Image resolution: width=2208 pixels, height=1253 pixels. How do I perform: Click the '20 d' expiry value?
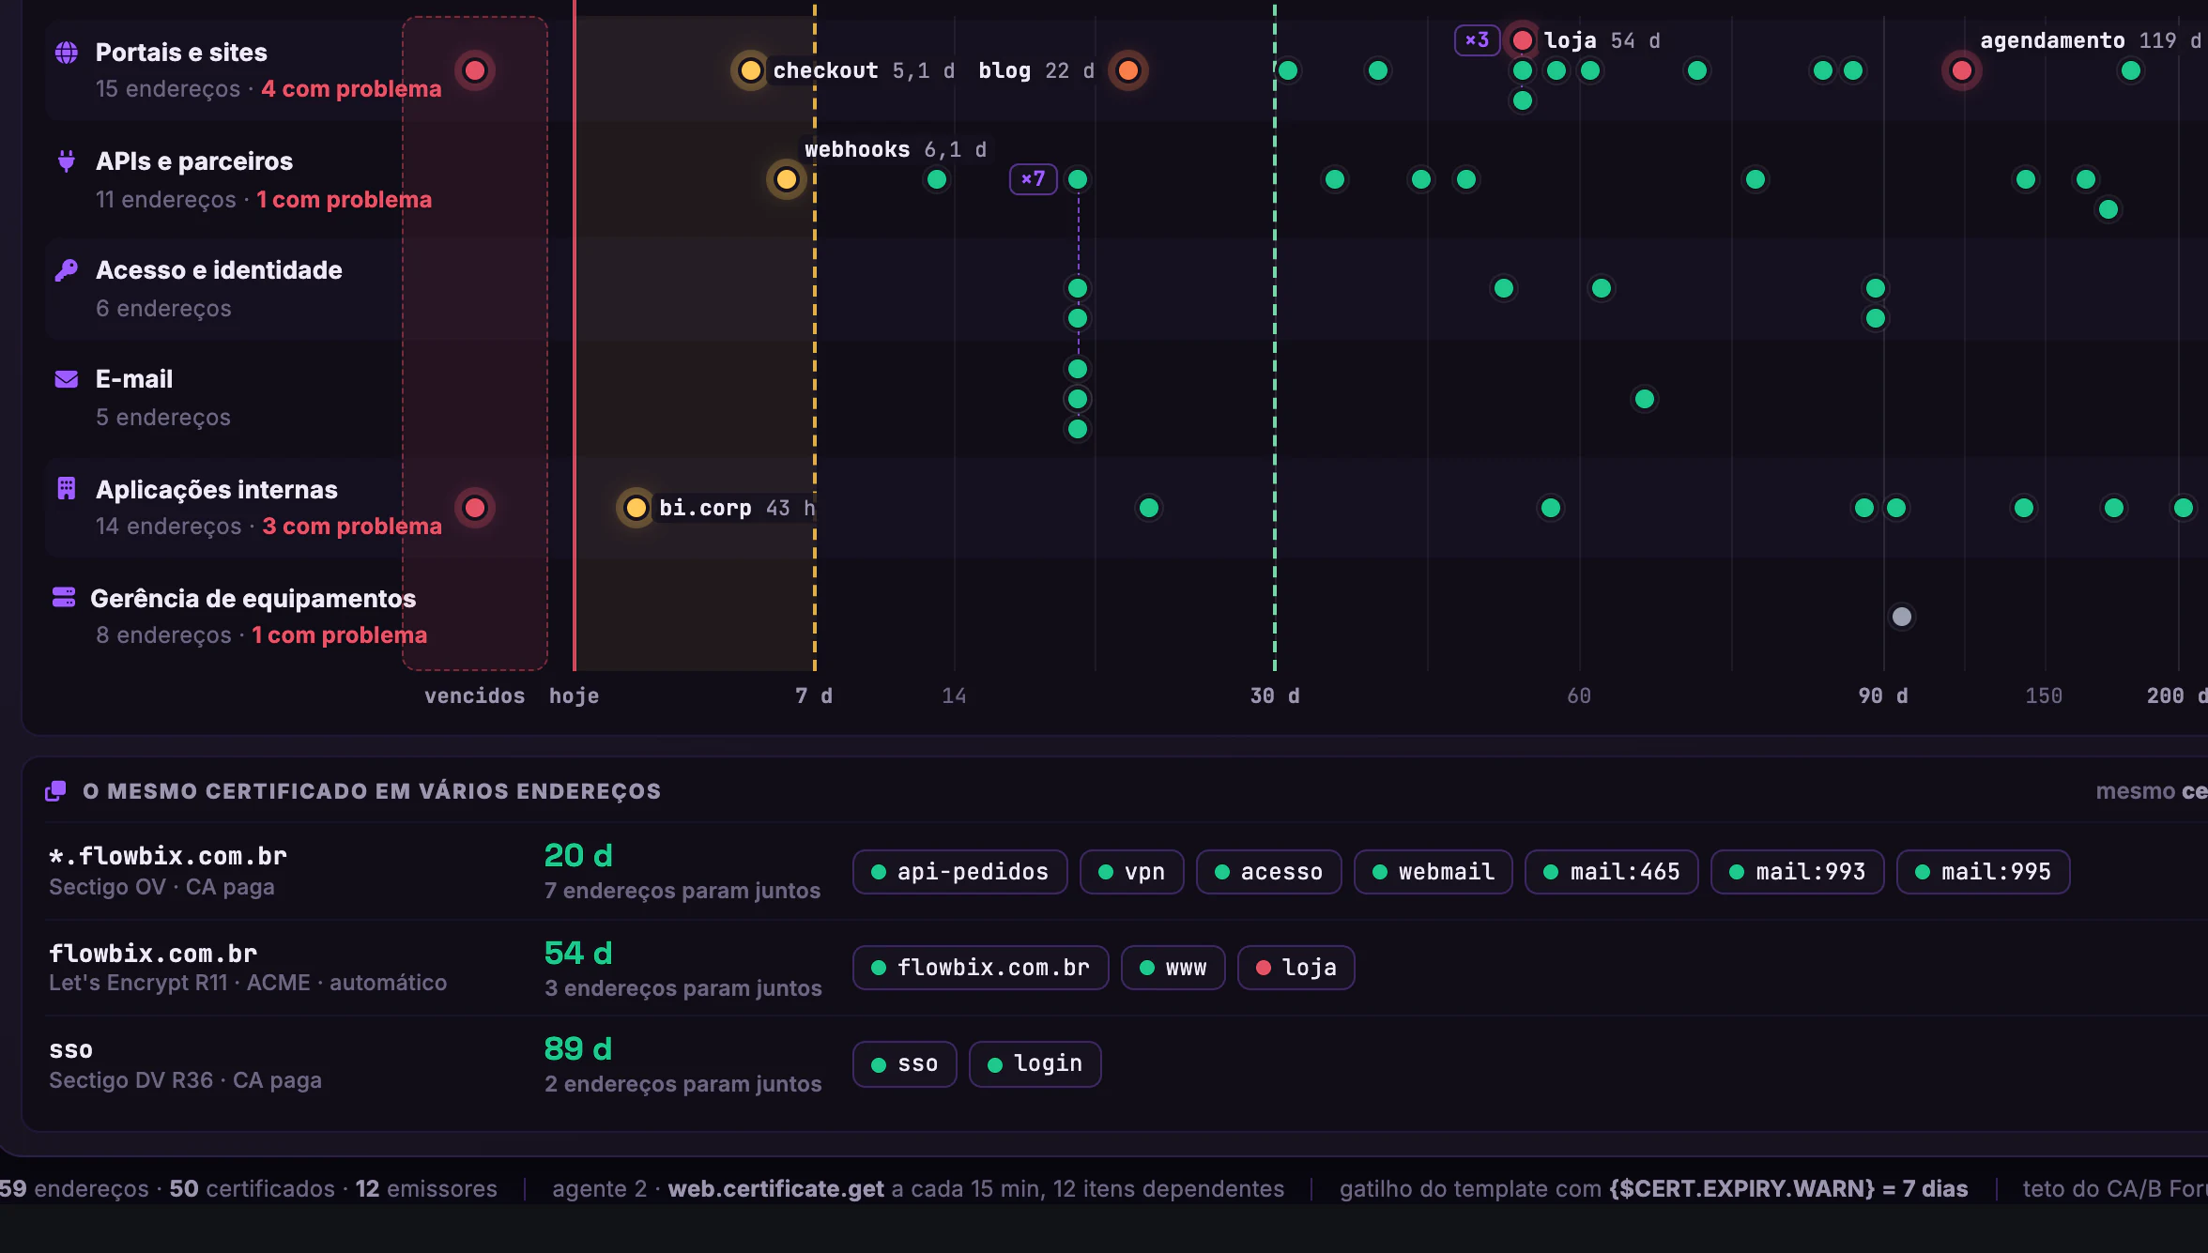pos(578,855)
